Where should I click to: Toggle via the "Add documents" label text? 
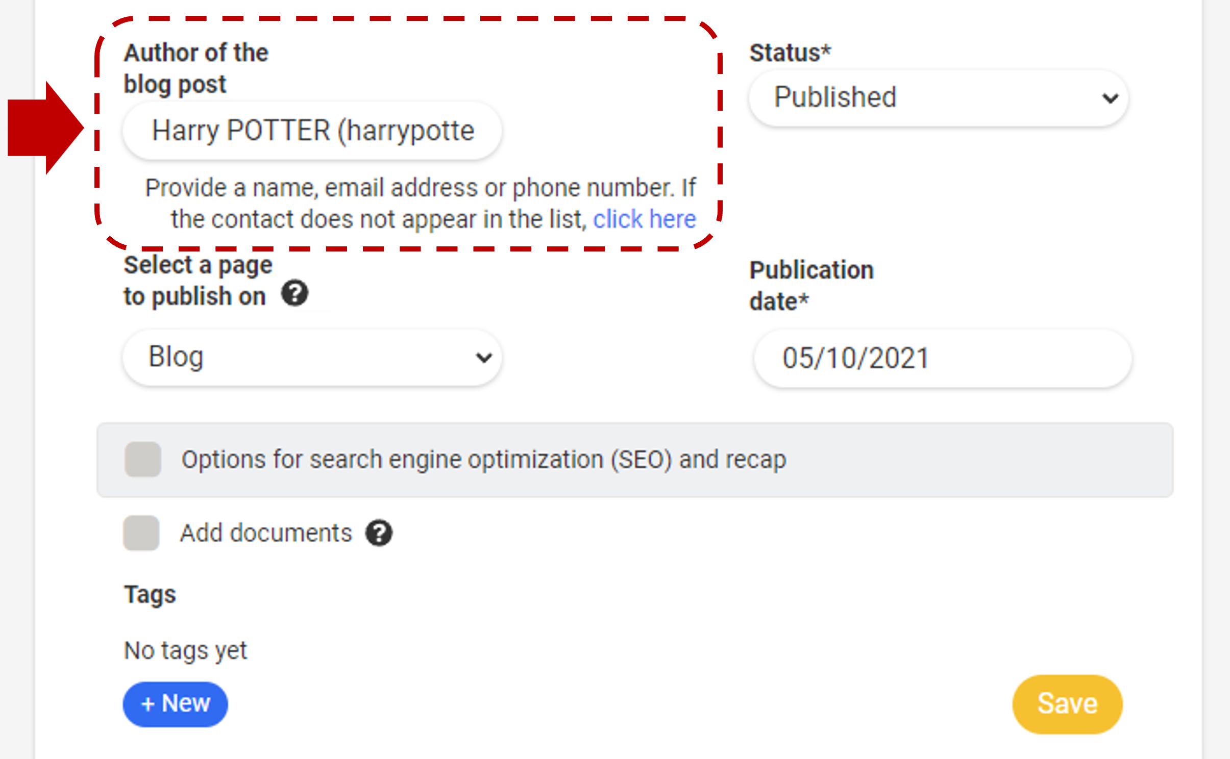coord(266,533)
